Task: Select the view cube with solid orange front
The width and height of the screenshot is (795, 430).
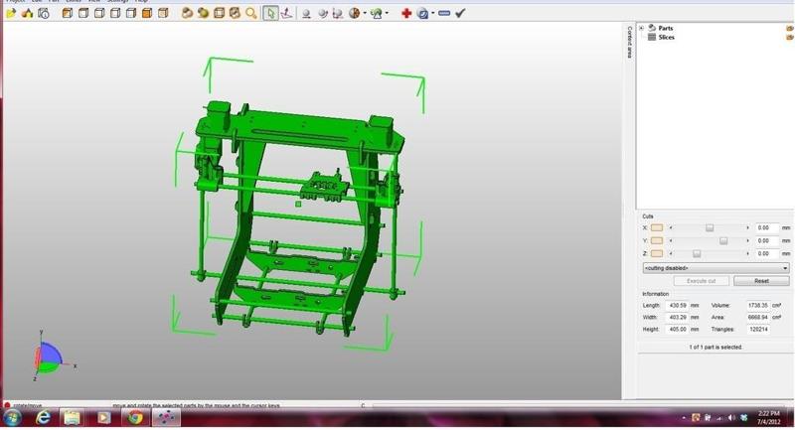Action: coord(147,14)
